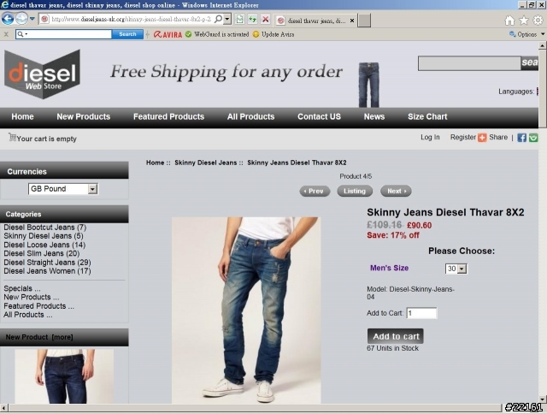The image size is (547, 414).
Task: Click inside the Avira toolbar search field
Action: (63, 34)
